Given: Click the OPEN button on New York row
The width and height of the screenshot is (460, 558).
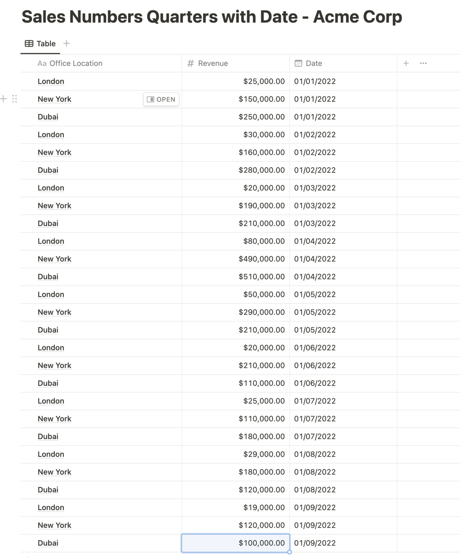Looking at the screenshot, I should point(161,99).
